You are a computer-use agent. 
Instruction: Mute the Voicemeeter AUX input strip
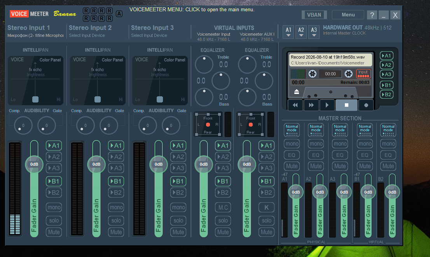[x=266, y=232]
